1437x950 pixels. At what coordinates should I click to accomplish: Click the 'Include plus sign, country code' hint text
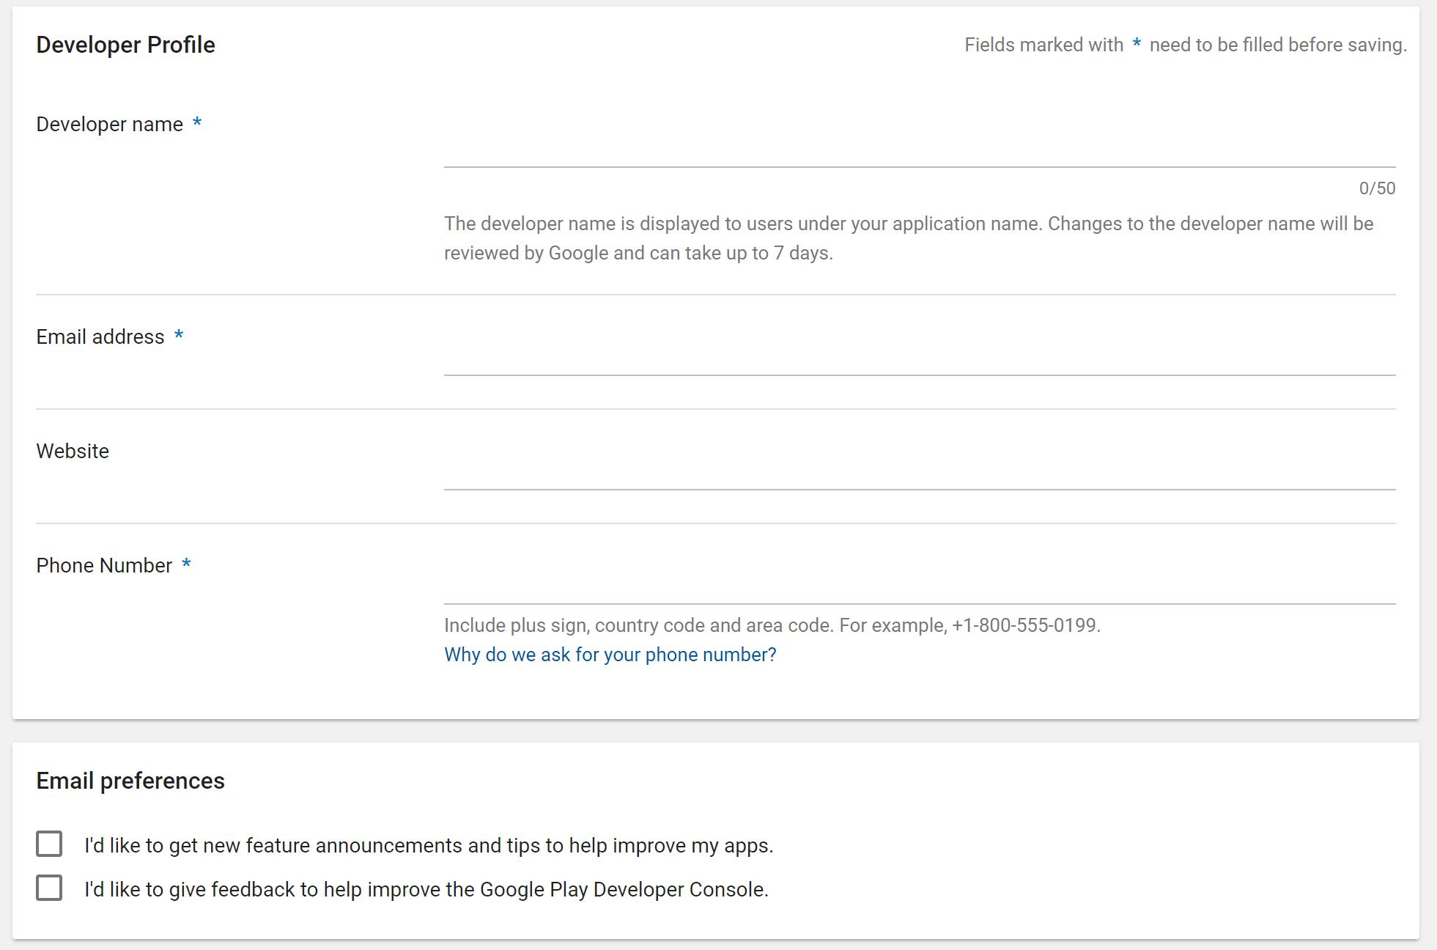coord(772,625)
